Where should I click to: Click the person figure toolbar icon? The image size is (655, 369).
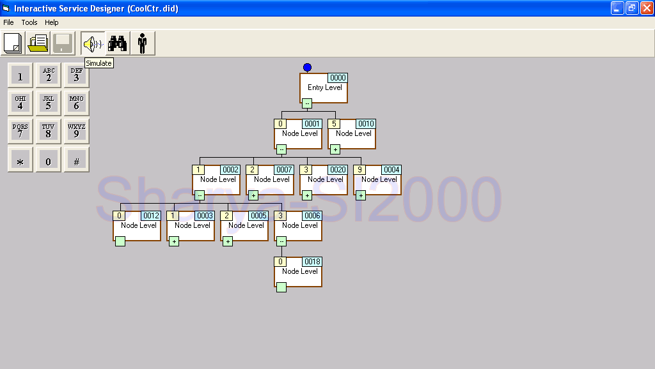142,43
